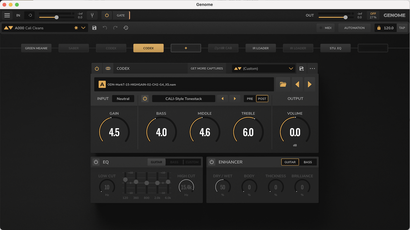Screen dimensions: 410x230
Task: Click the input mode circular icon
Action: pos(30,15)
